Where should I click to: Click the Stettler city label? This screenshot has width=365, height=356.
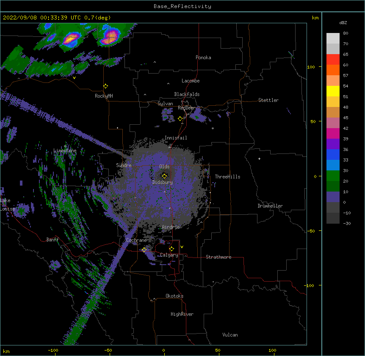coord(268,100)
